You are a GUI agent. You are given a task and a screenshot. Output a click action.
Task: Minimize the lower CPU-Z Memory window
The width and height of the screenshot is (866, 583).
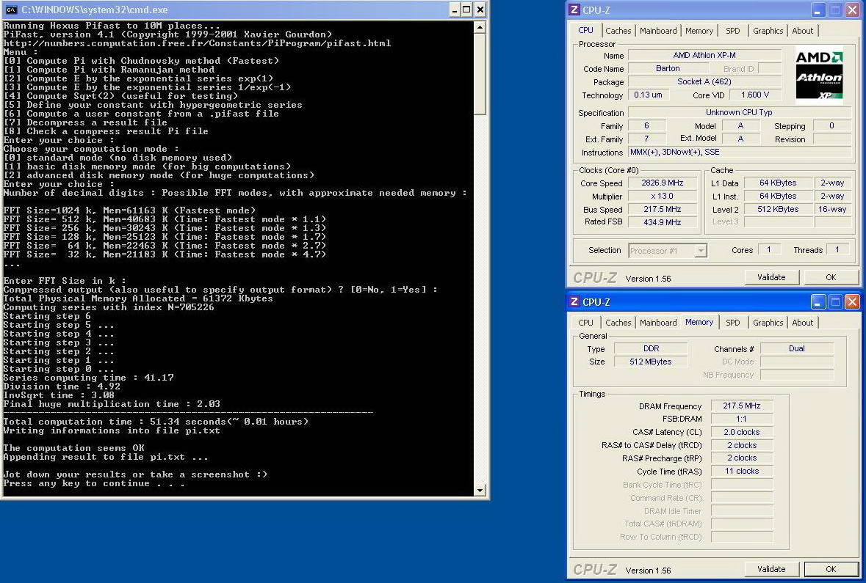pyautogui.click(x=818, y=301)
